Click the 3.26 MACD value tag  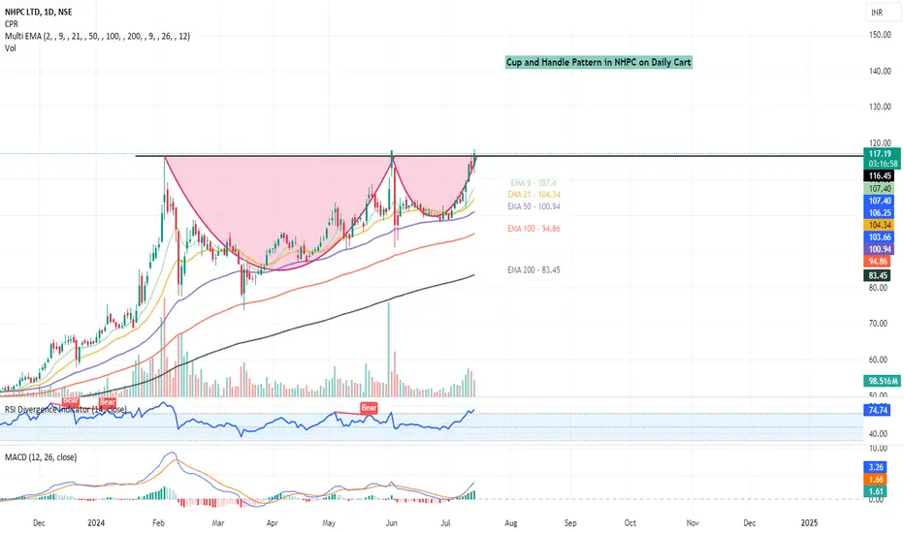pos(875,467)
